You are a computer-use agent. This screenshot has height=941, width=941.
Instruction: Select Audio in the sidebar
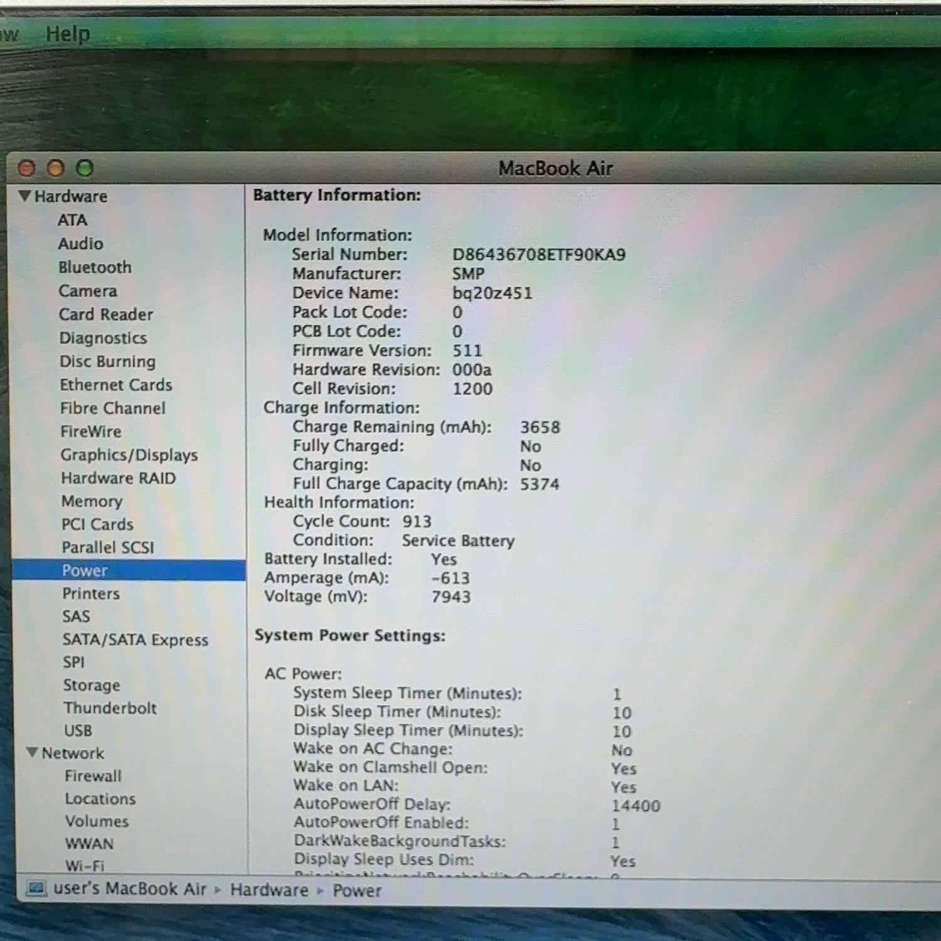click(x=80, y=243)
